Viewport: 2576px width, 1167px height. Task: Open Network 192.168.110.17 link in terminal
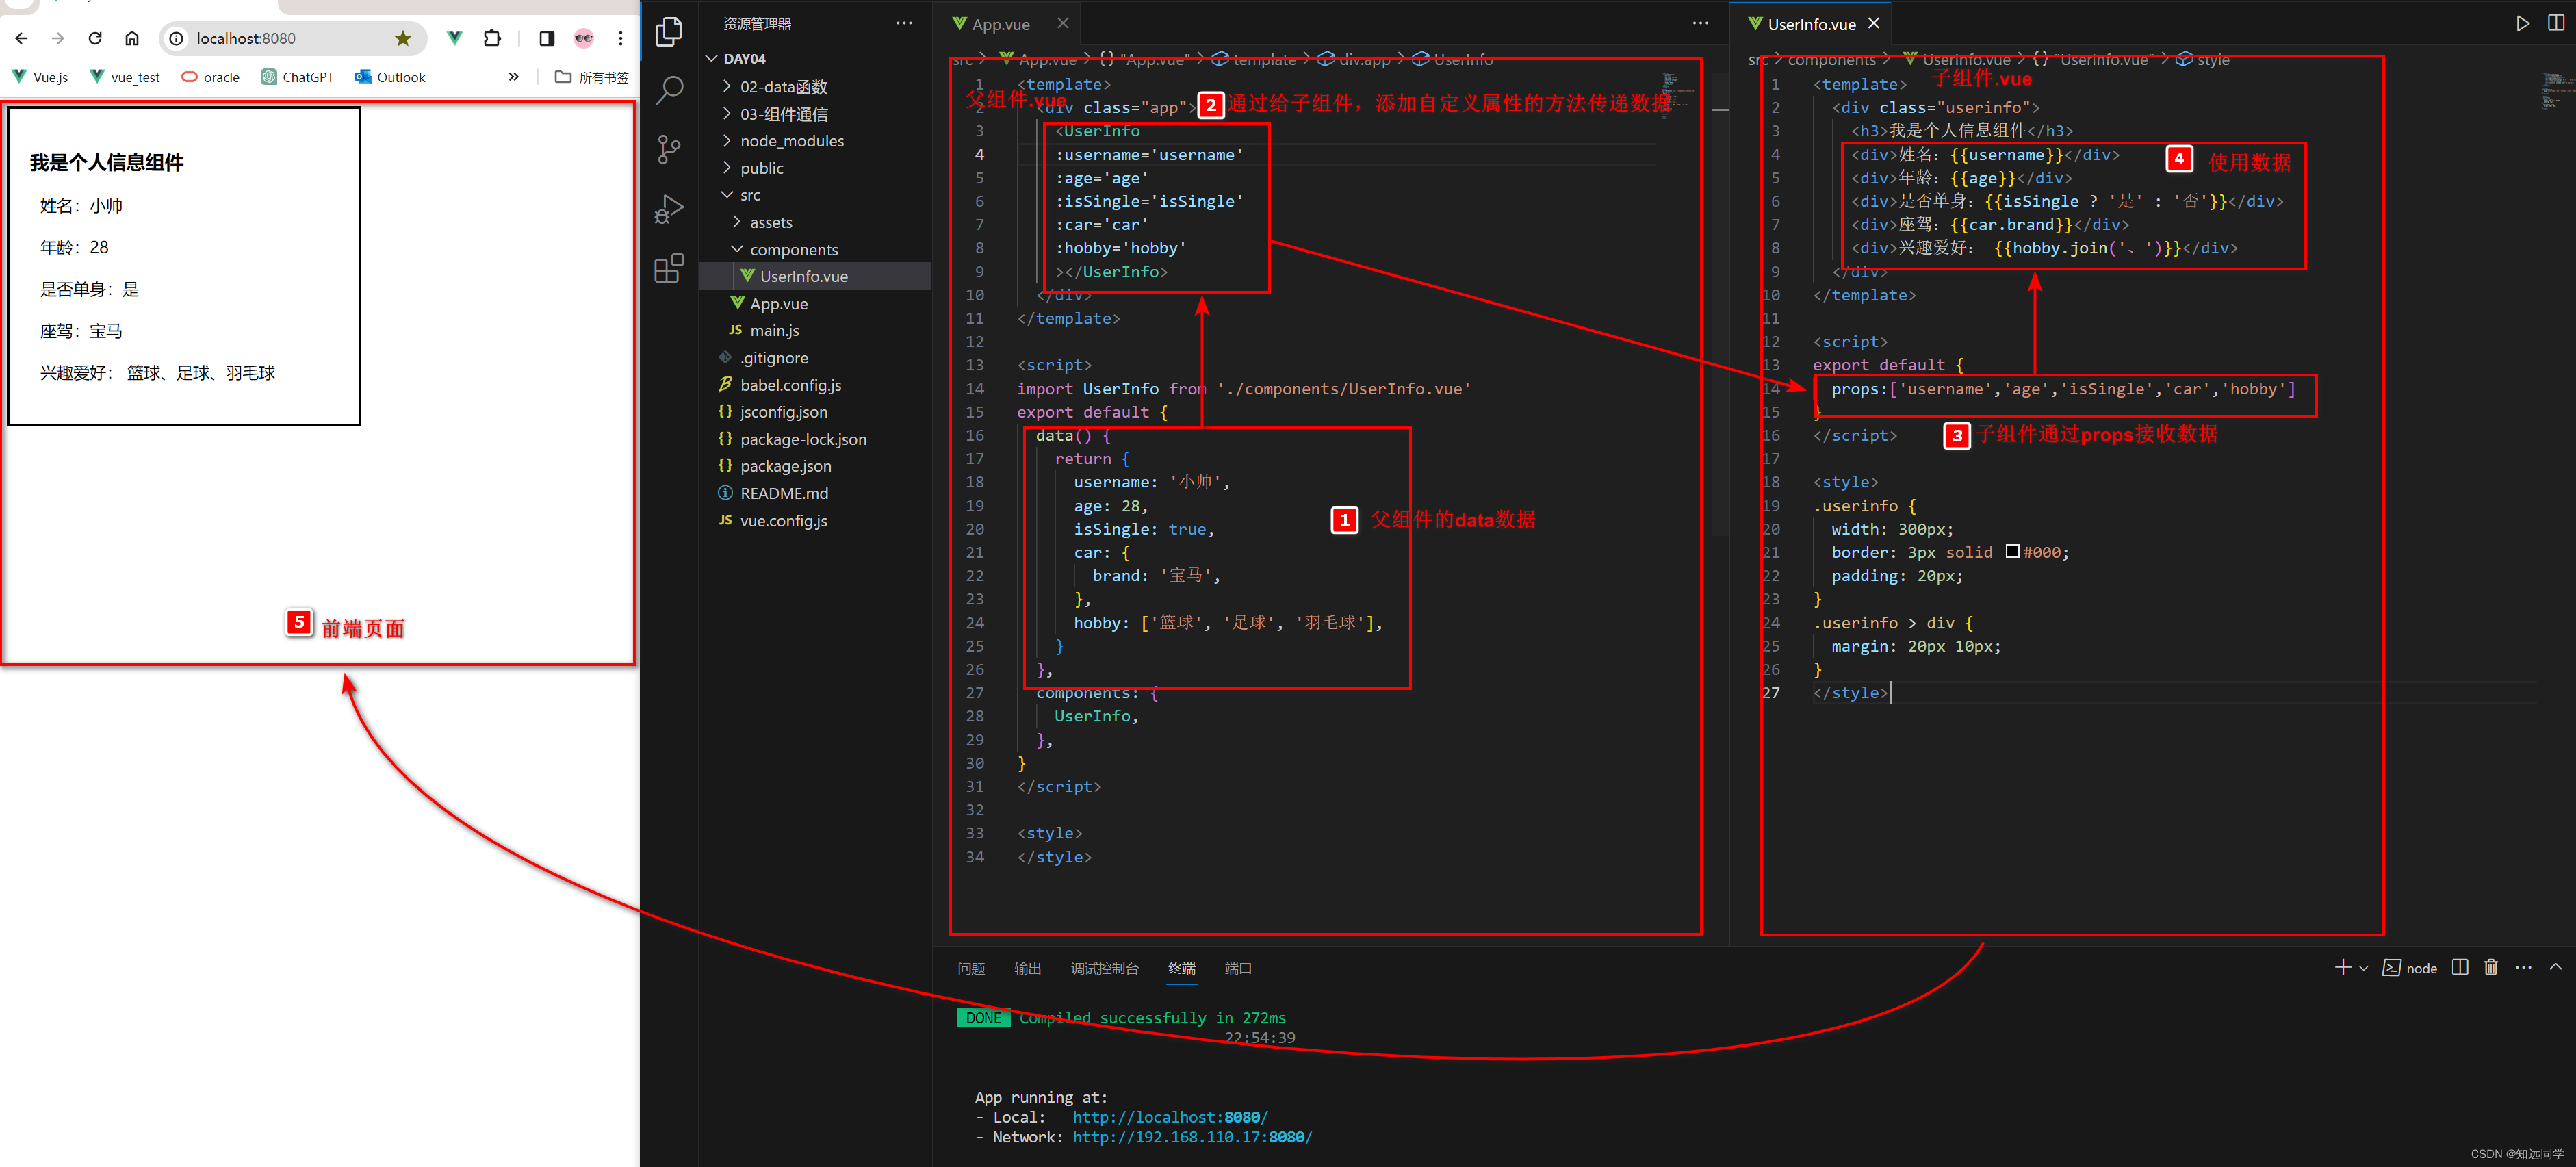point(1192,1137)
